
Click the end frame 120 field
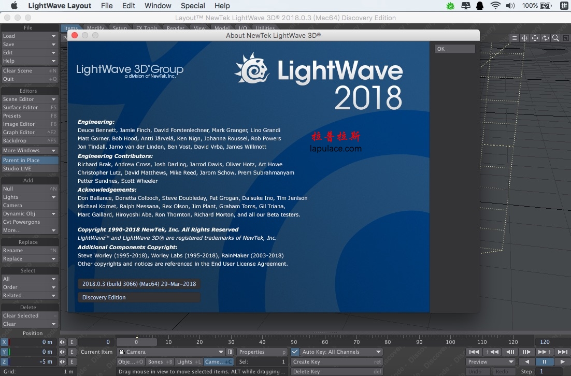pos(552,342)
